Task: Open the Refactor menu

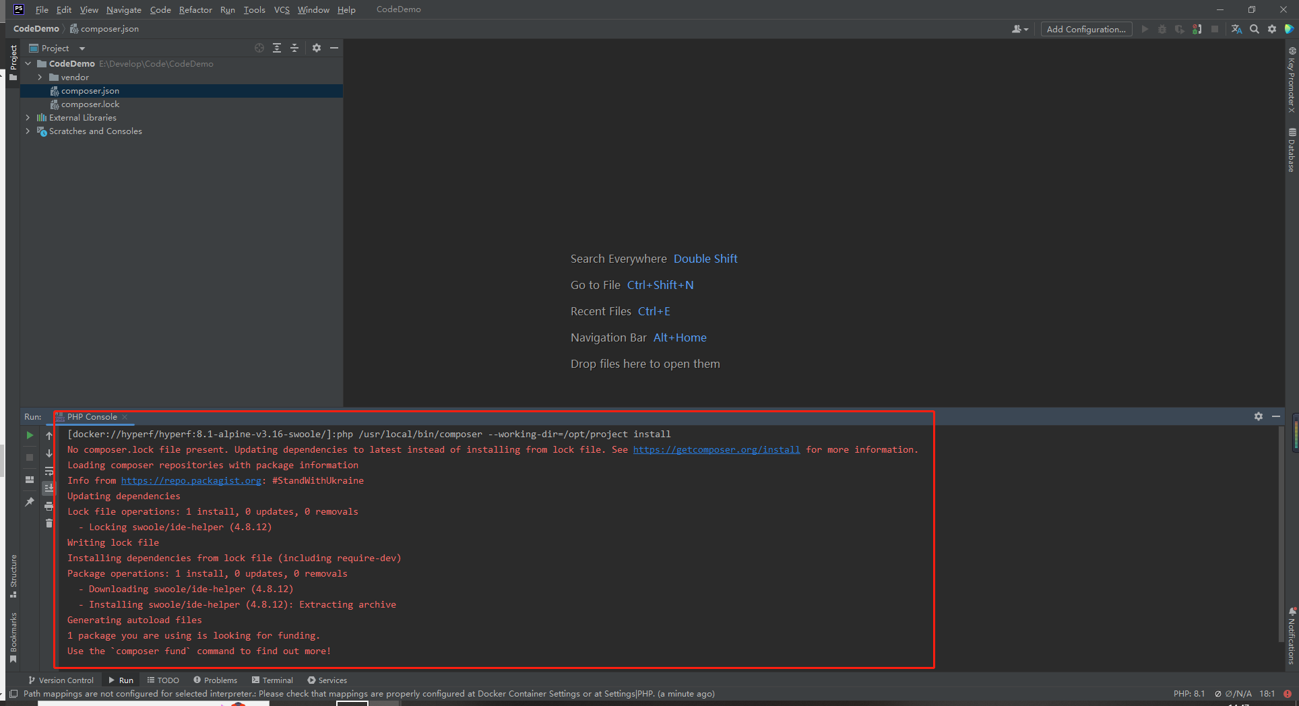Action: (x=195, y=9)
